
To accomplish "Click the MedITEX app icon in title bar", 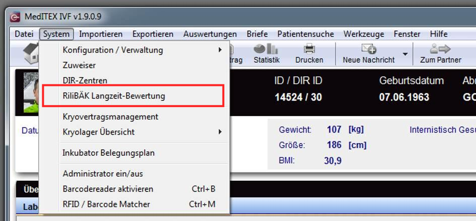I will (x=15, y=17).
